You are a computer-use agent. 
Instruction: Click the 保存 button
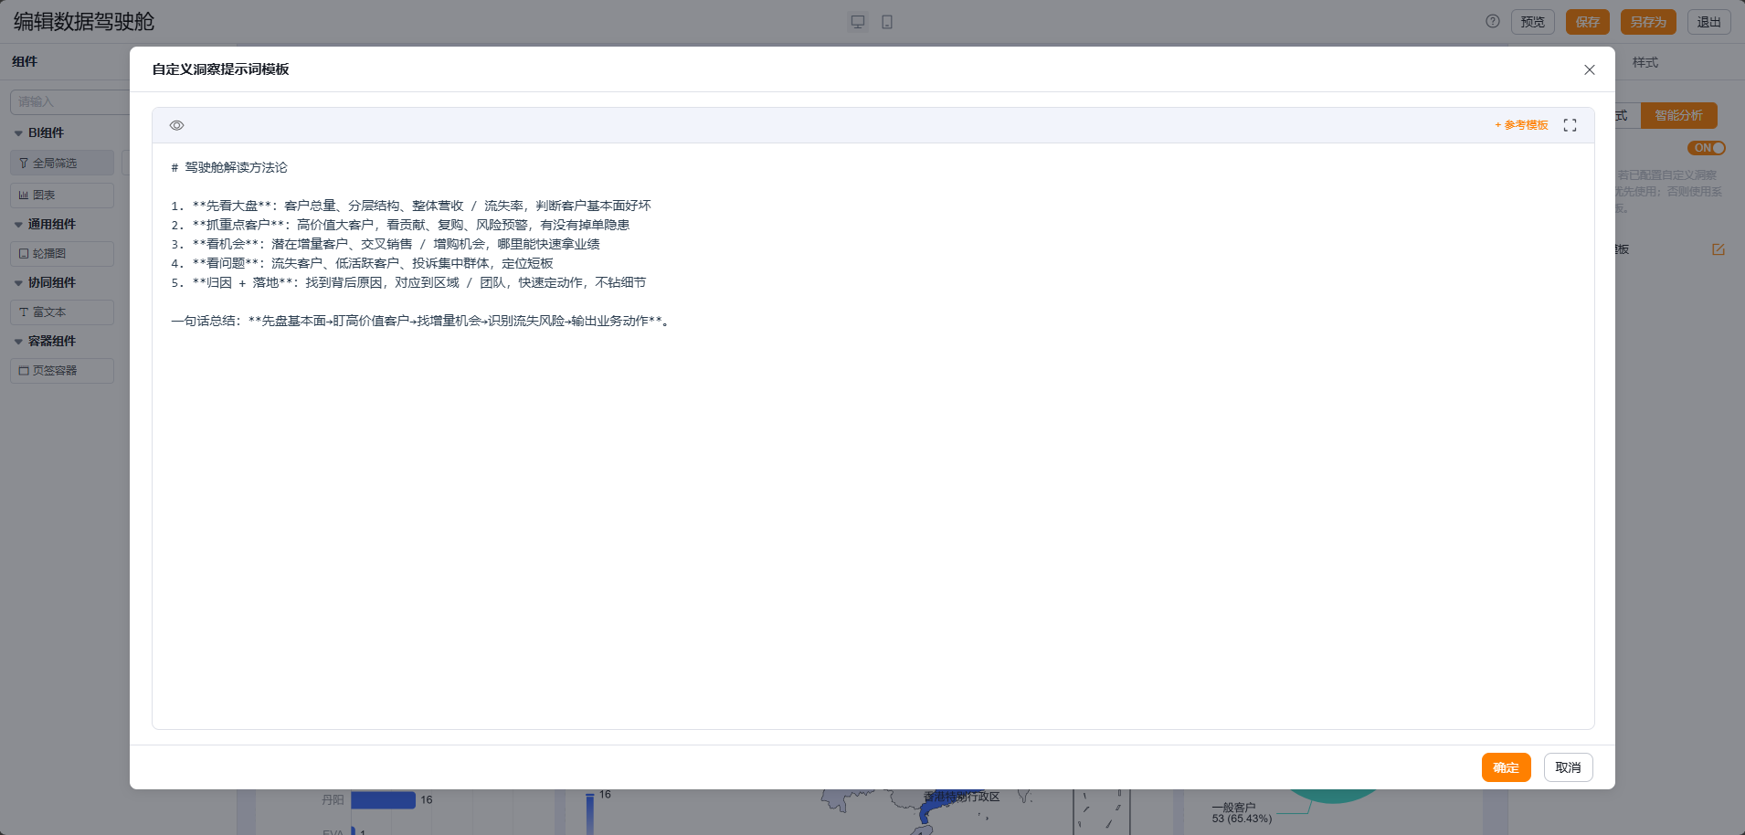pos(1587,22)
